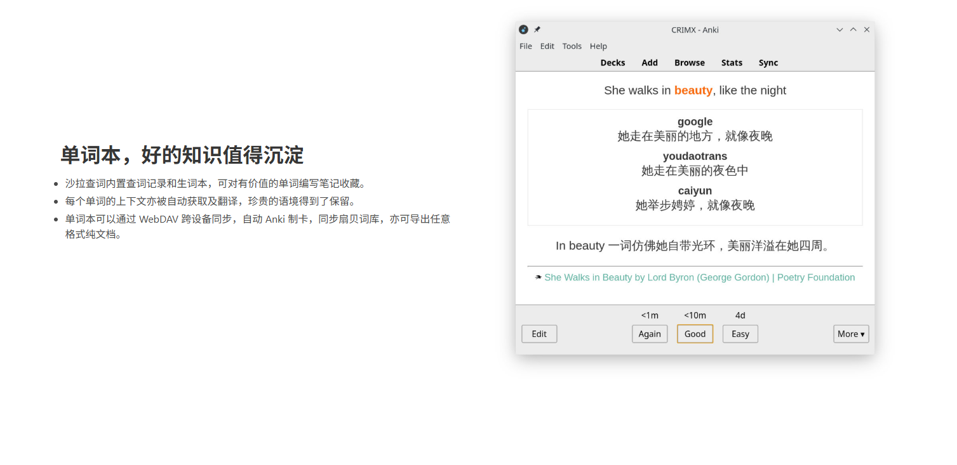This screenshot has height=465, width=957.
Task: Maximize the Anki window
Action: click(853, 30)
